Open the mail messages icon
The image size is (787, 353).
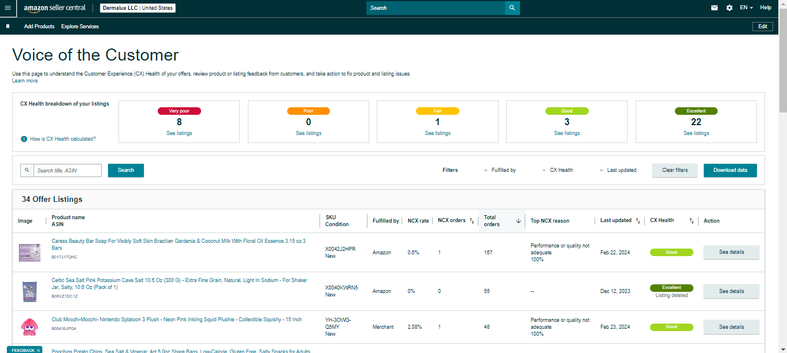point(714,8)
